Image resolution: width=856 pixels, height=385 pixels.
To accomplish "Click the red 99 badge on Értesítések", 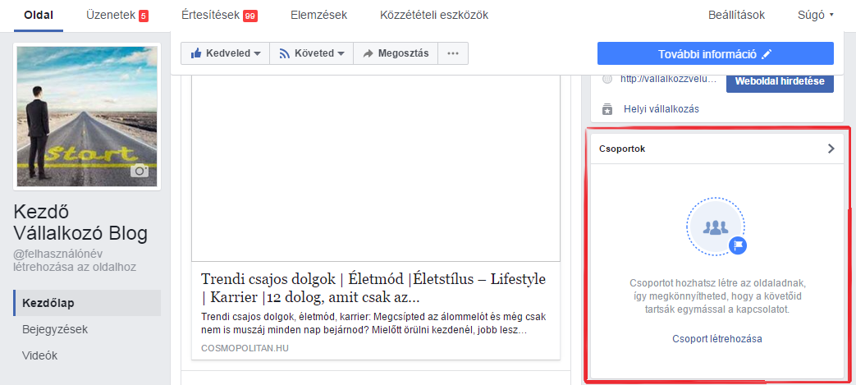I will (250, 16).
